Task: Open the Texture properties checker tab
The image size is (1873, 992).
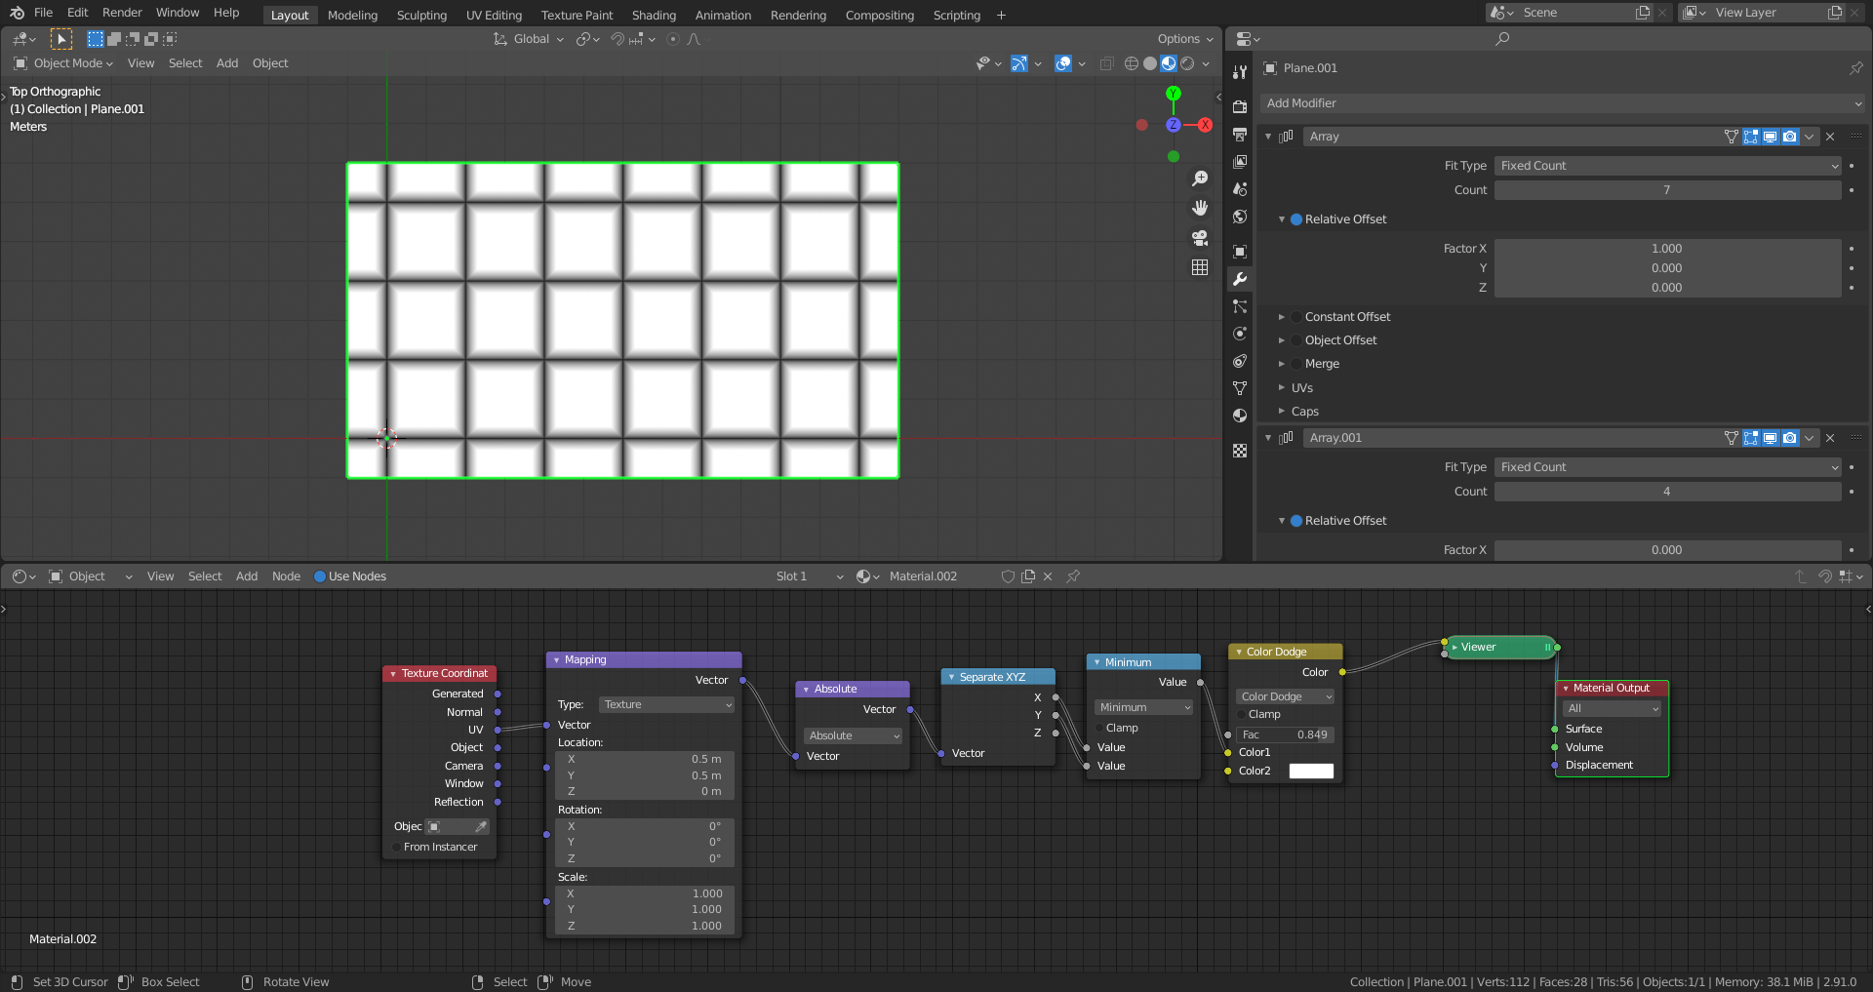Action: 1240,451
